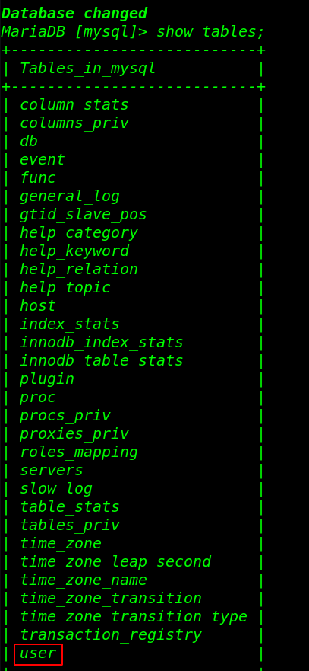Screen dimensions: 309x671
Task: Select the general_log table entry
Action: [70, 197]
